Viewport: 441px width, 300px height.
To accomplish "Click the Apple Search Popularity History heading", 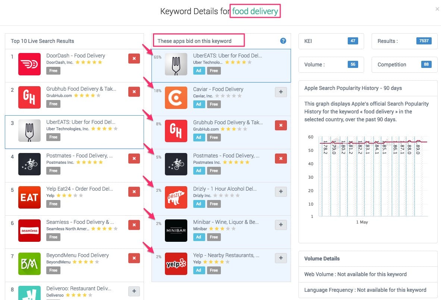I will point(353,88).
